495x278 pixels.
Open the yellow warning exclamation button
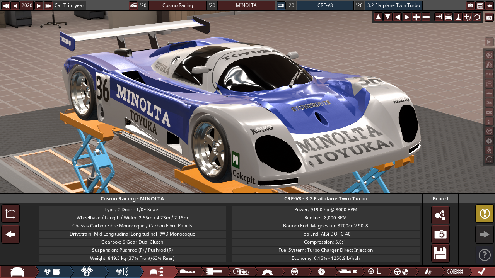[485, 214]
